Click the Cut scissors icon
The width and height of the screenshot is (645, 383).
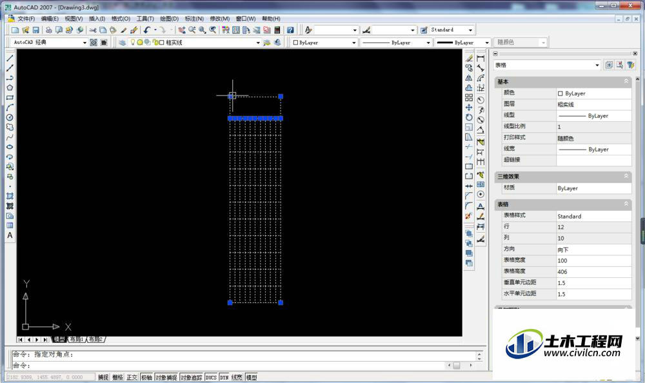pos(92,30)
